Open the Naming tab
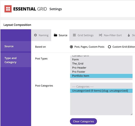The width and height of the screenshot is (135, 126). tap(41, 35)
